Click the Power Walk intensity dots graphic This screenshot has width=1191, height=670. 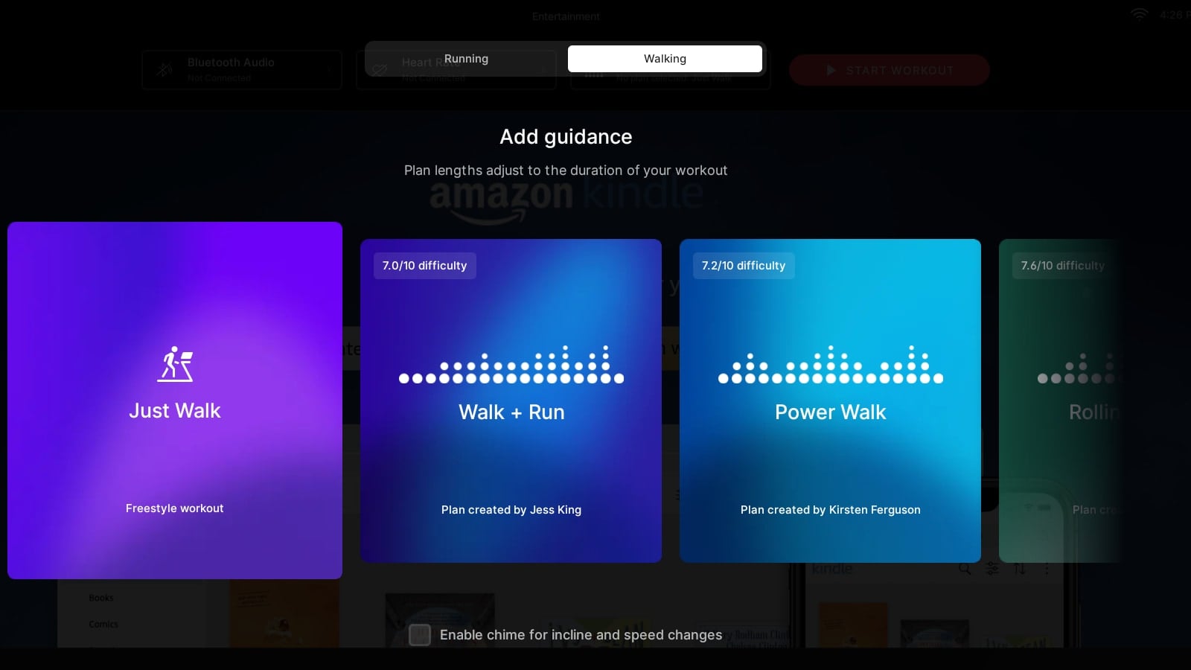[x=831, y=364]
